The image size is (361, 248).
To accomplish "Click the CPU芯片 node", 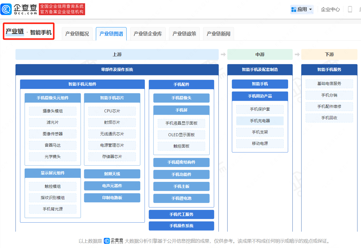I will pyautogui.click(x=112, y=111).
